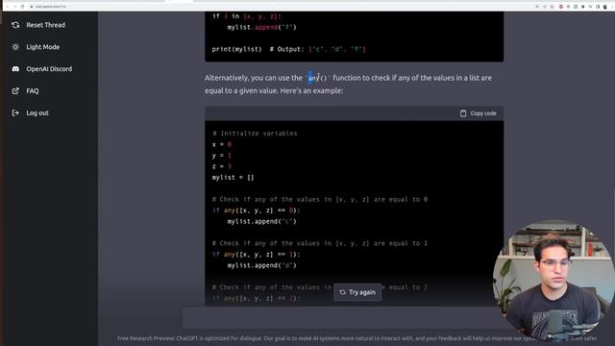Click the Reset Thread refresh icon

15,25
